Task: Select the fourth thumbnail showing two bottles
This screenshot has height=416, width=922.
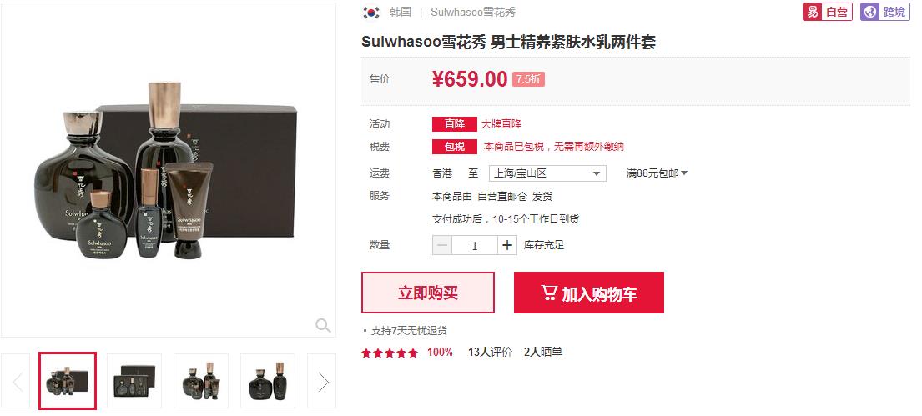Action: (268, 381)
